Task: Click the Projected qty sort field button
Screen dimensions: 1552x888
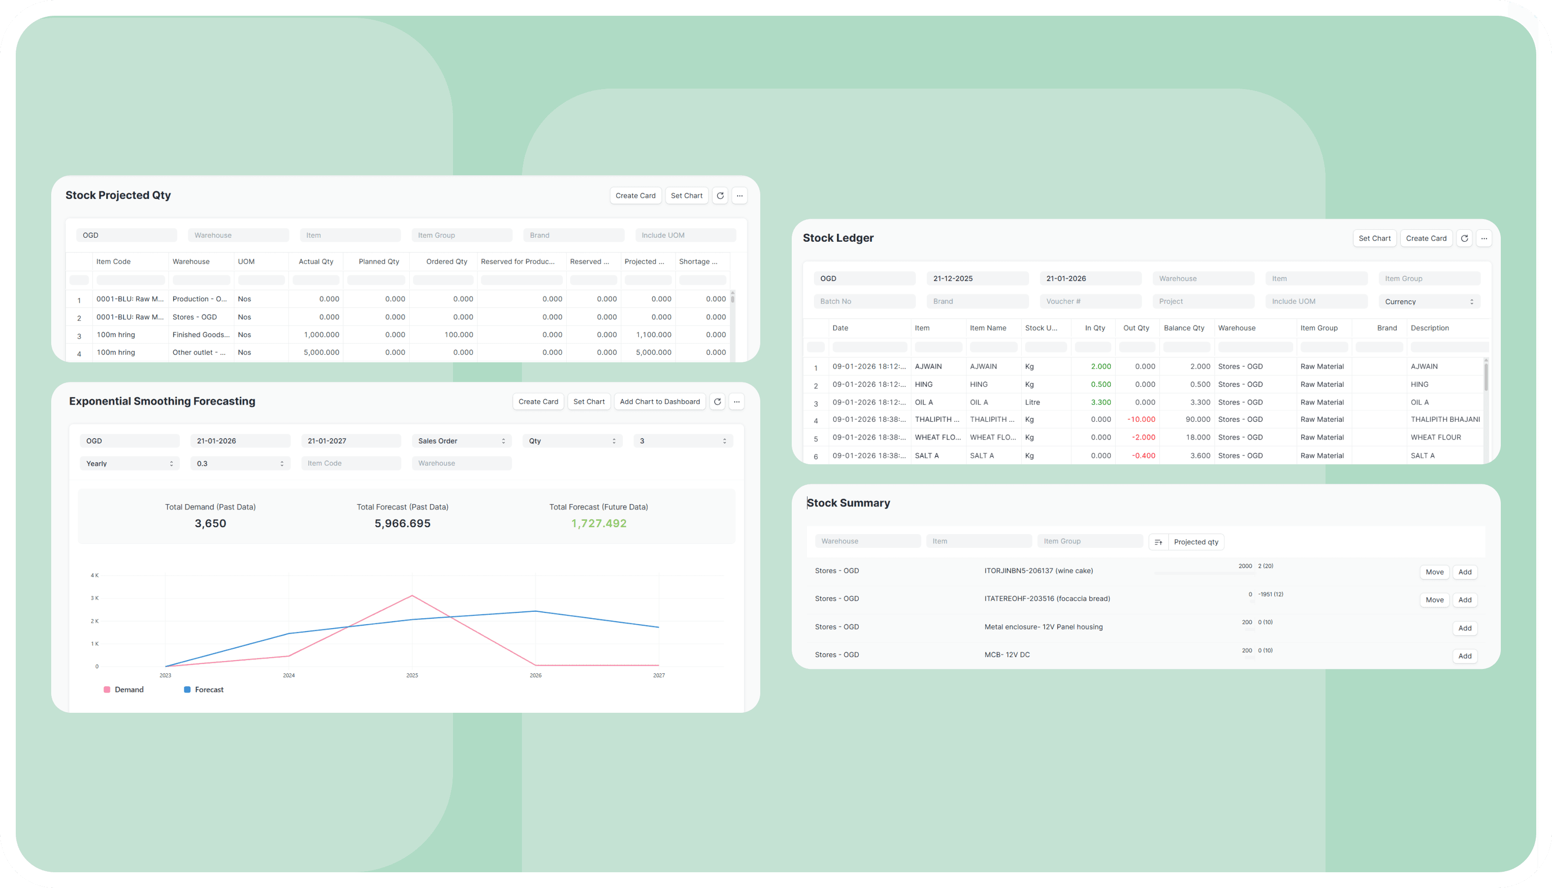Action: [1196, 541]
